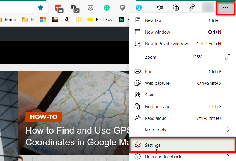Open the GPS Coordinates Google Maps article
This screenshot has height=161, width=236.
(x=78, y=136)
